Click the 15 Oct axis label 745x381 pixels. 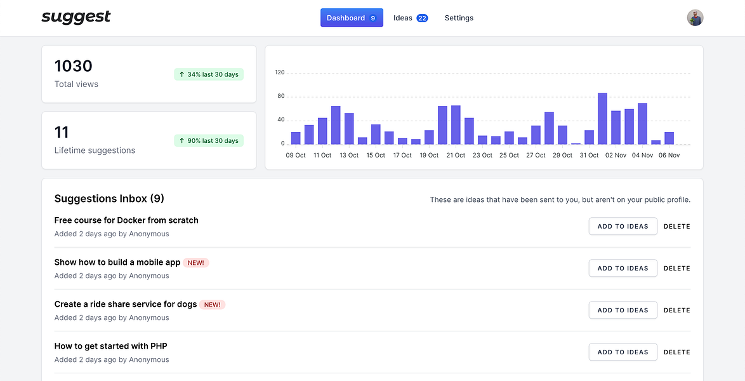pos(376,155)
